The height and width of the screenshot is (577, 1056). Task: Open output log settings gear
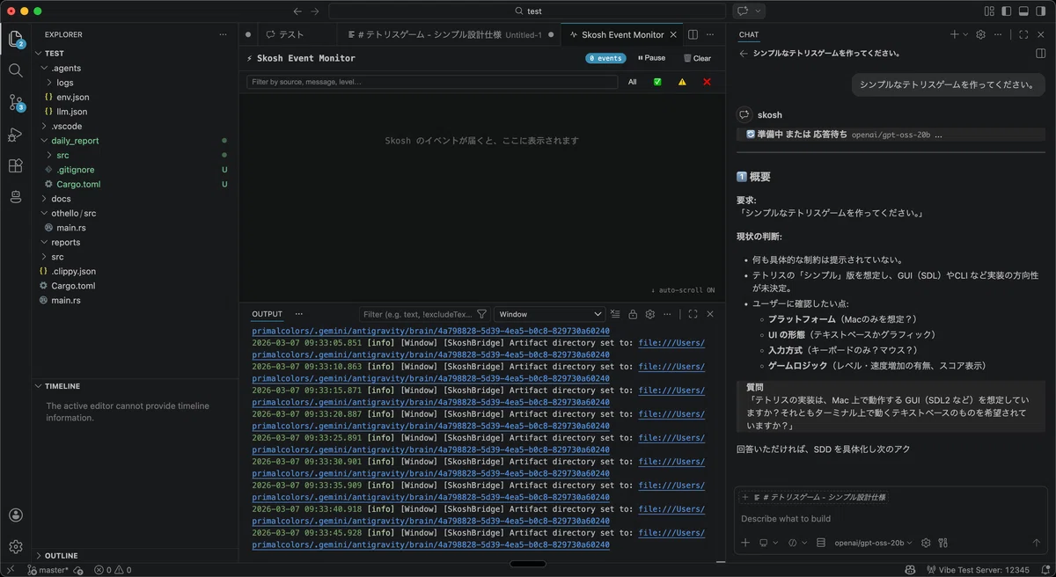coord(650,314)
